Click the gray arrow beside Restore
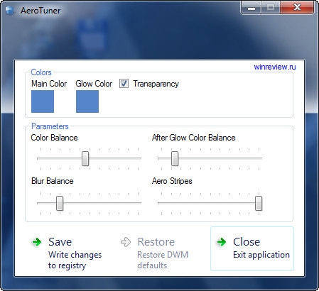The height and width of the screenshot is (291, 319). (x=126, y=242)
